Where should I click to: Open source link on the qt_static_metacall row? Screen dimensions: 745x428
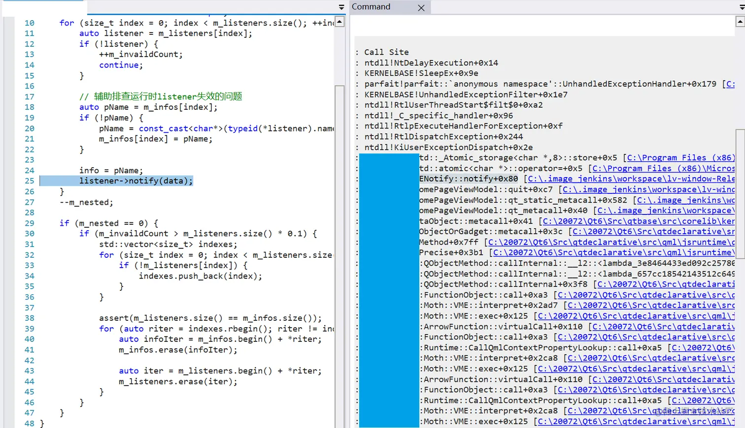[685, 200]
